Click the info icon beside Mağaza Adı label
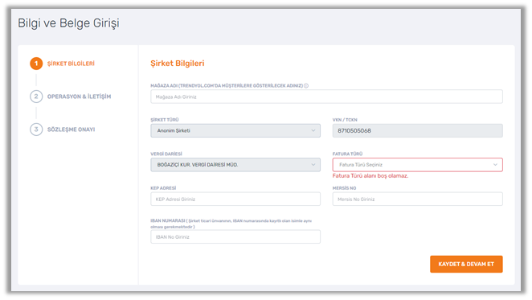This screenshot has height=300, width=532. (x=306, y=86)
